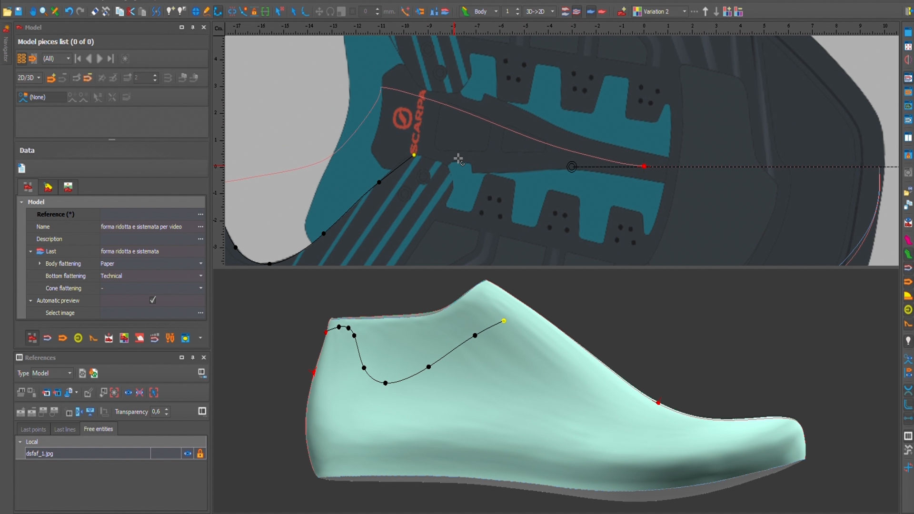The height and width of the screenshot is (514, 914).
Task: Open Variation 2 dropdown
Action: [685, 11]
